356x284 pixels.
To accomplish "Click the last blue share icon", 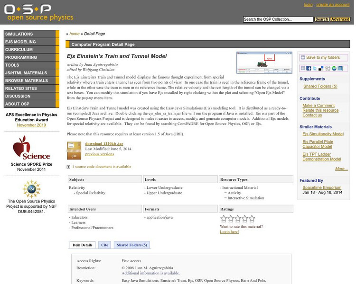I will click(x=340, y=68).
